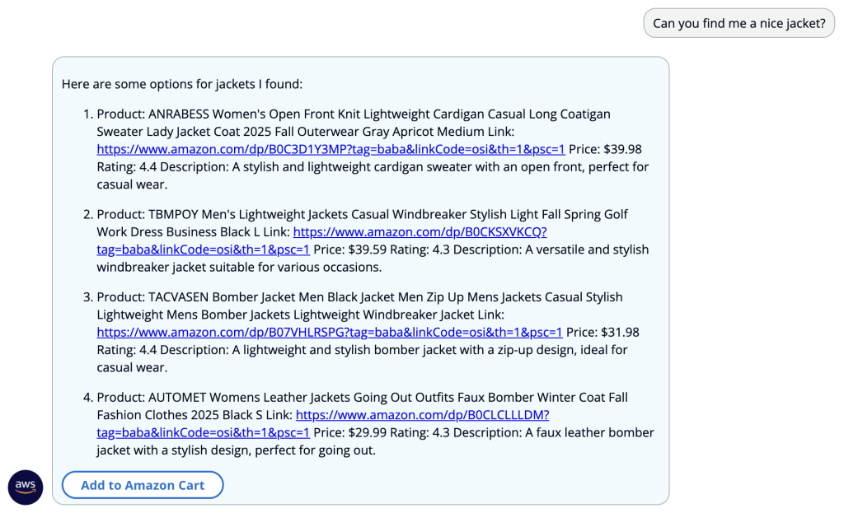
Task: Click the $29.99 price of the leather jacket
Action: click(367, 432)
